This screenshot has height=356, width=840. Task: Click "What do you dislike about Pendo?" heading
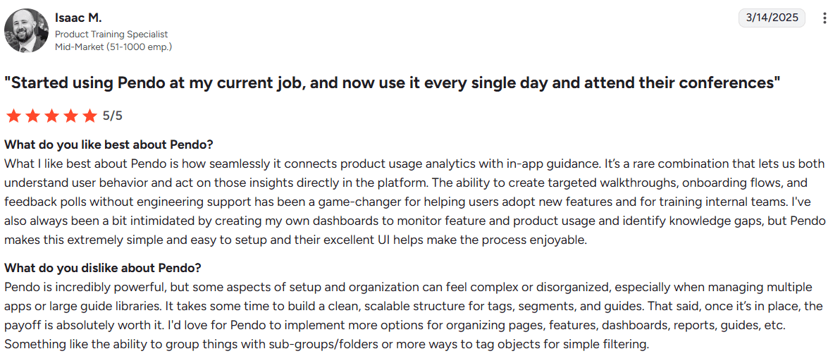(x=103, y=268)
